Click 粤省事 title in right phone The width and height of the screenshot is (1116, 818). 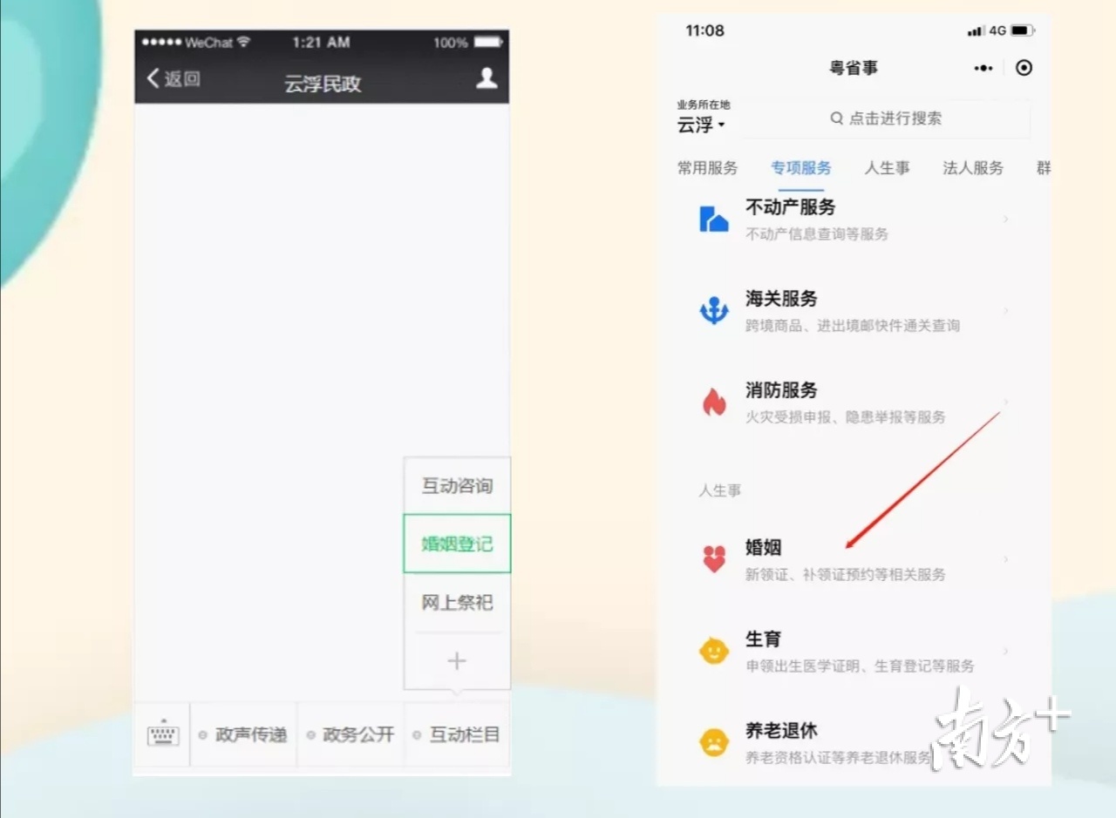coord(854,68)
